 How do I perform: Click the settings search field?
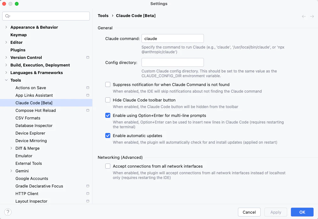(46, 16)
